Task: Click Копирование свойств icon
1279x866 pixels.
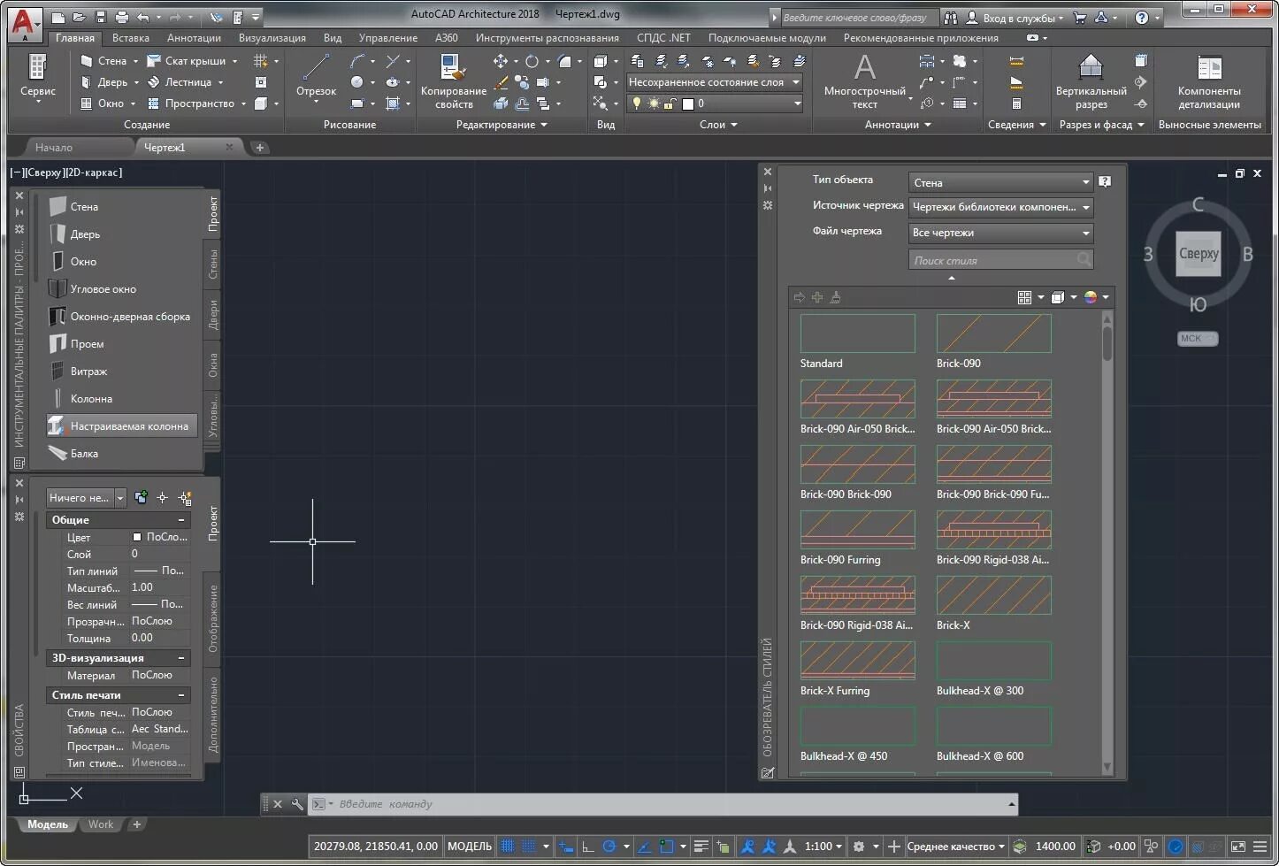Action: 453,80
